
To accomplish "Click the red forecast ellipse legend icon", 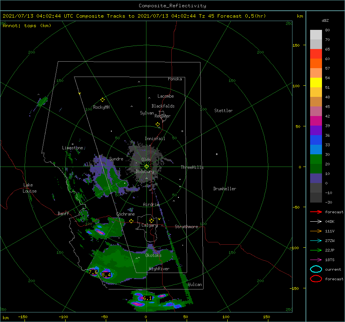I will (316, 279).
